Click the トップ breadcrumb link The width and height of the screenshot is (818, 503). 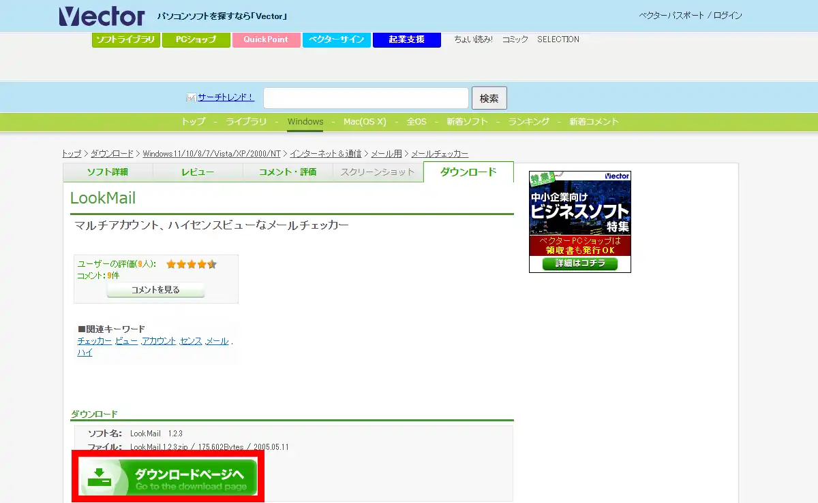(72, 154)
